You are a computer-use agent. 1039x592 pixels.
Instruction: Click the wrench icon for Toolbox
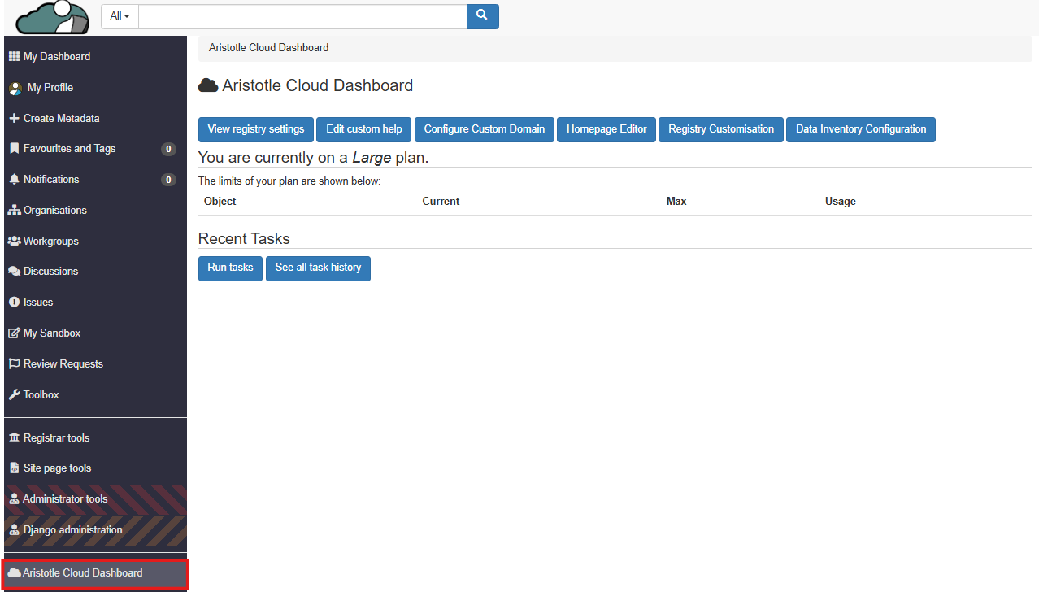tap(14, 395)
